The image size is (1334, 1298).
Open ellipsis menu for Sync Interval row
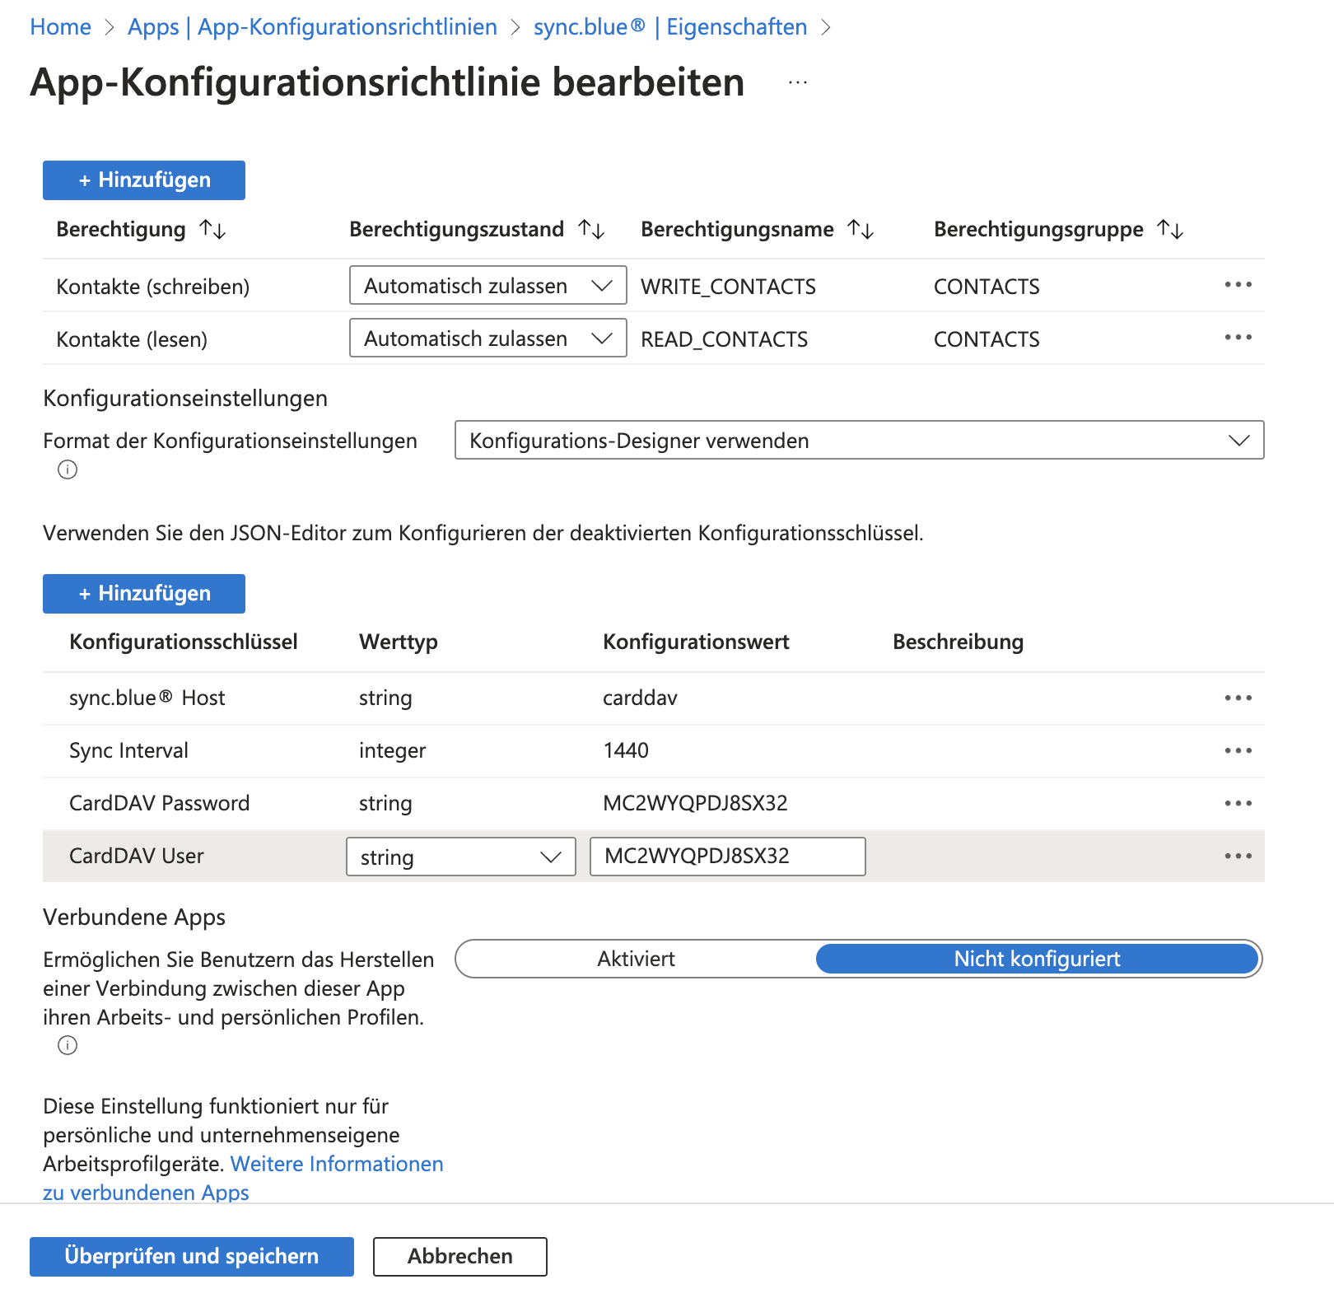coord(1238,751)
